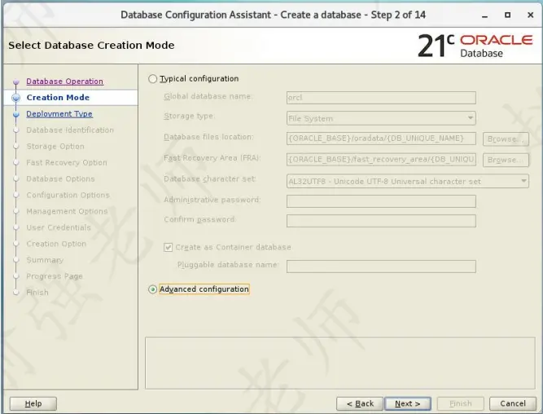Click the Fast Recovery Option step
Viewport: 543px width, 414px height.
click(67, 163)
